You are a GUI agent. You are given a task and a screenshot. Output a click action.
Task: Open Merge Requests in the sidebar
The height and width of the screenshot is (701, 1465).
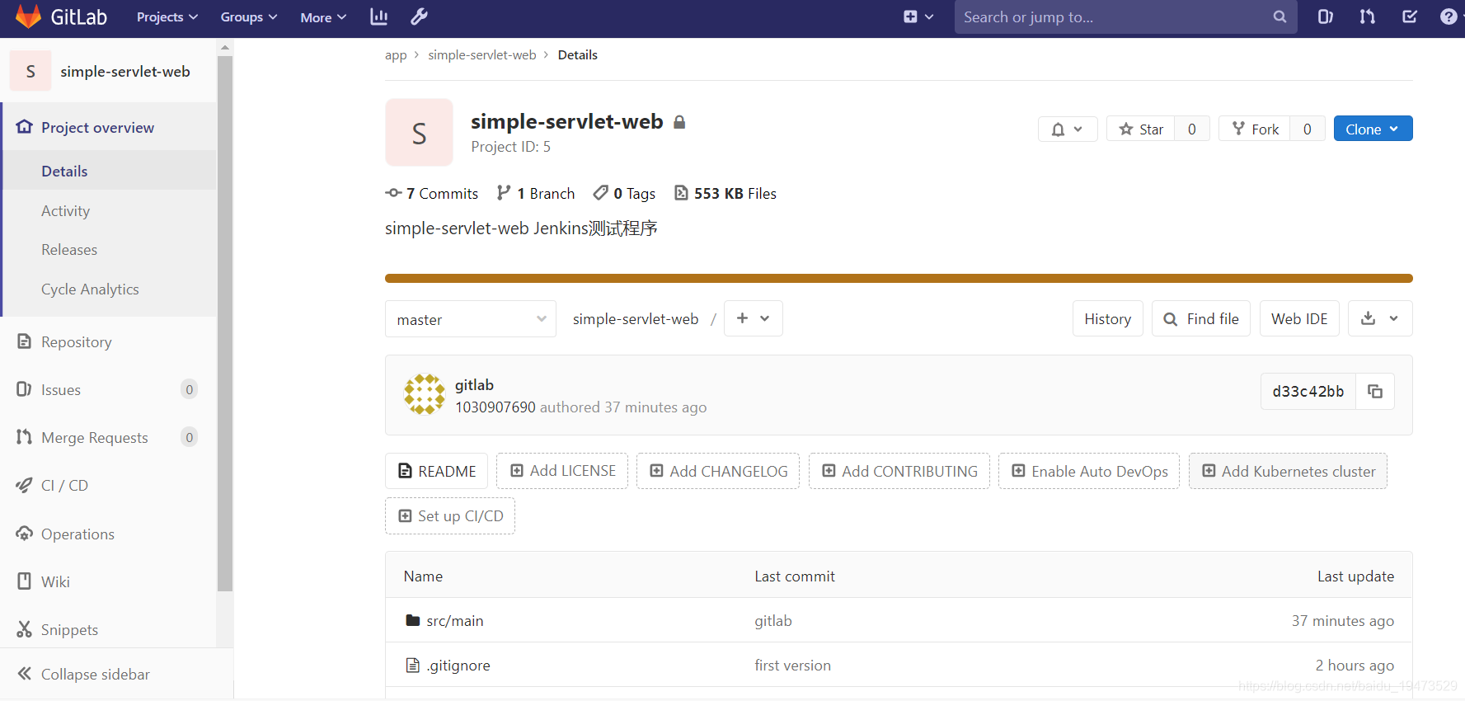(109, 437)
